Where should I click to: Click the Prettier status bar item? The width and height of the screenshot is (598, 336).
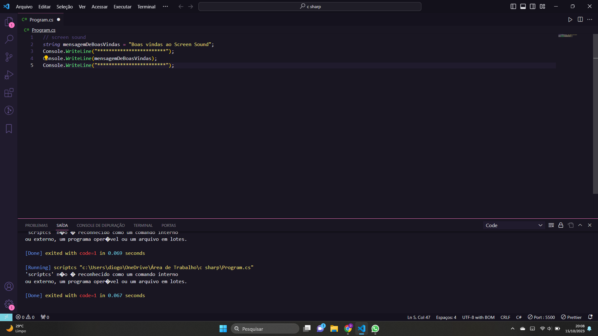571,317
